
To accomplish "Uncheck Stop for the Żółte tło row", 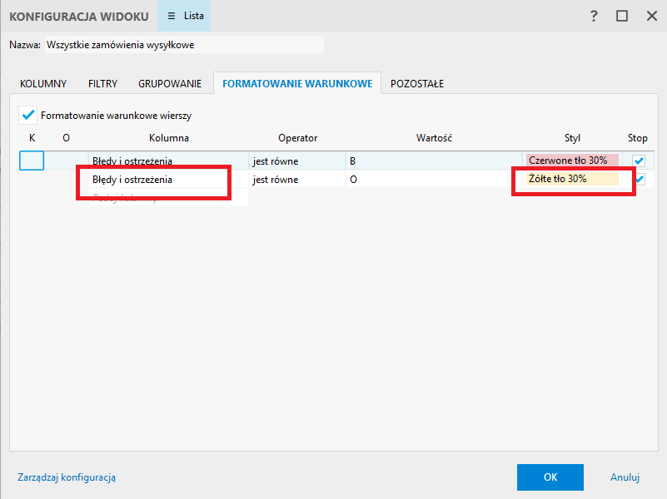I will coord(640,179).
